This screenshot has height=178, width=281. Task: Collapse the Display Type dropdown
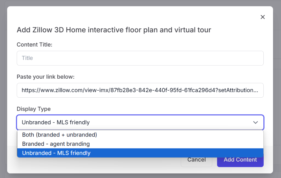(140, 122)
